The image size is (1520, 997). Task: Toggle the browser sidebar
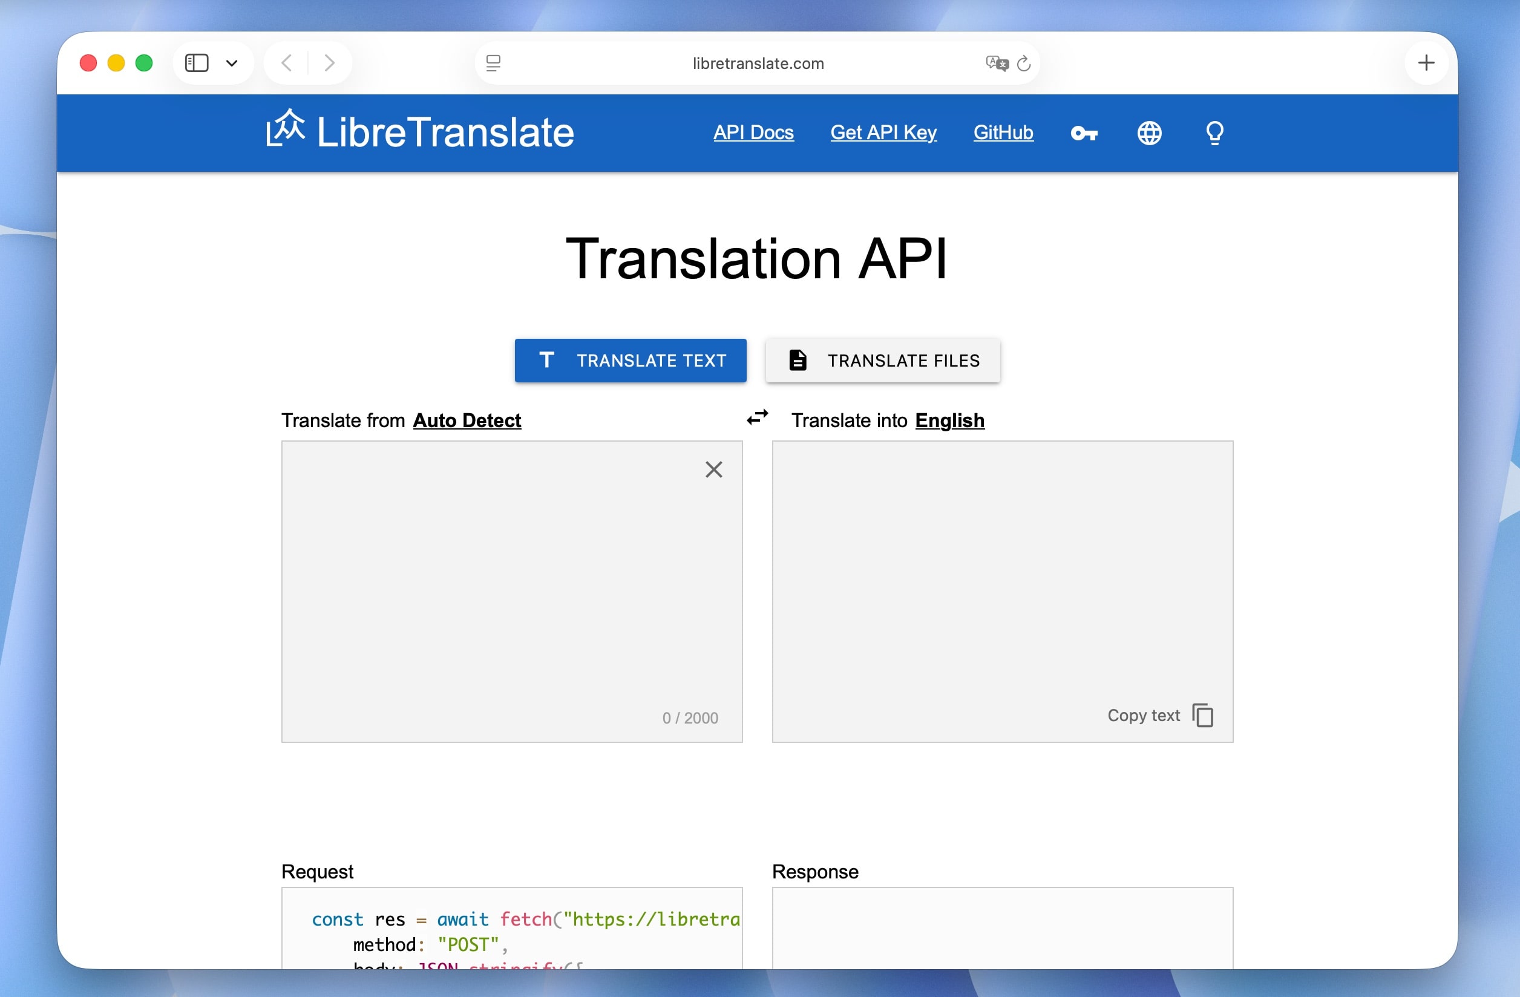click(x=196, y=62)
